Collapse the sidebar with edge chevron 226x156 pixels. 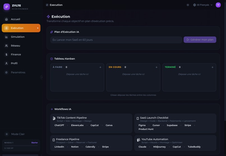(41, 77)
